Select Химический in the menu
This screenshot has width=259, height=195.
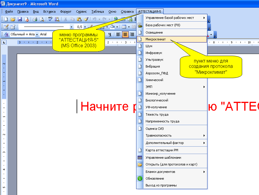click(171, 80)
